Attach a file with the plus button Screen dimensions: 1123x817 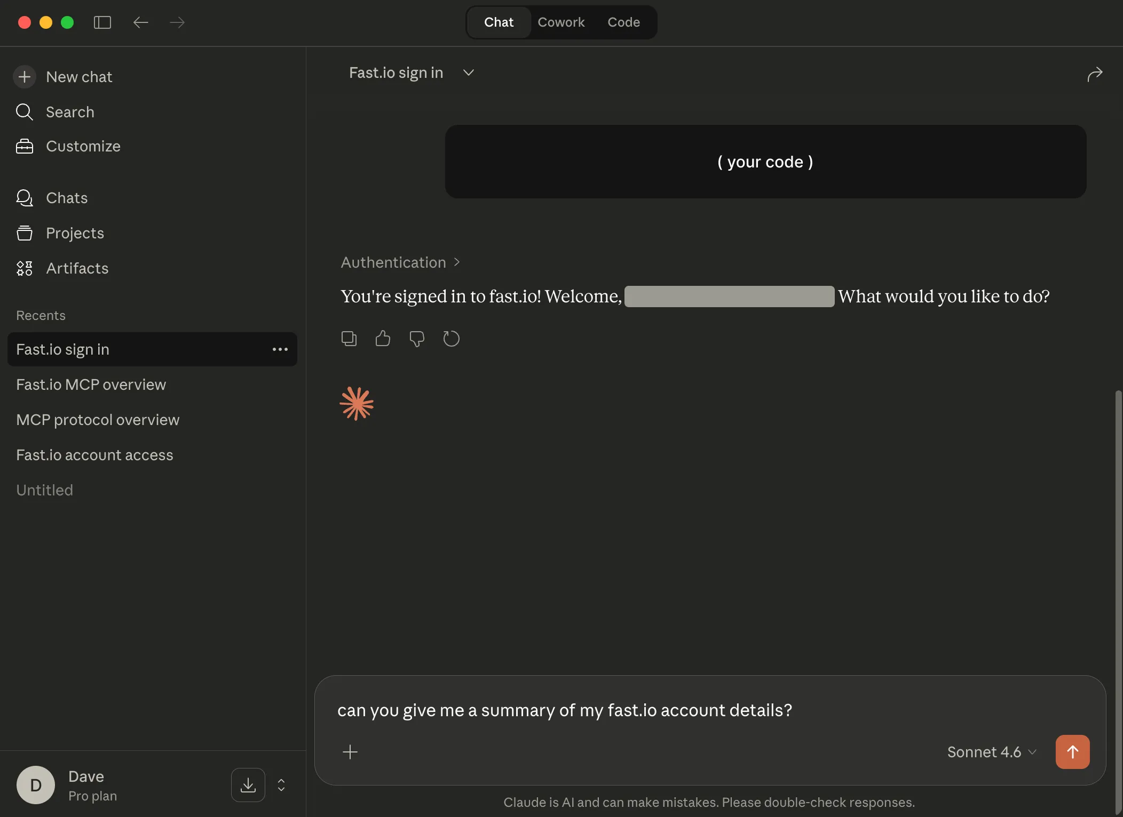(x=350, y=752)
